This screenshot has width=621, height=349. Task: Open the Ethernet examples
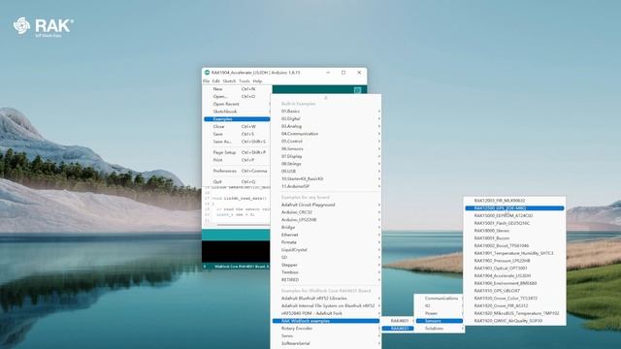pyautogui.click(x=326, y=235)
